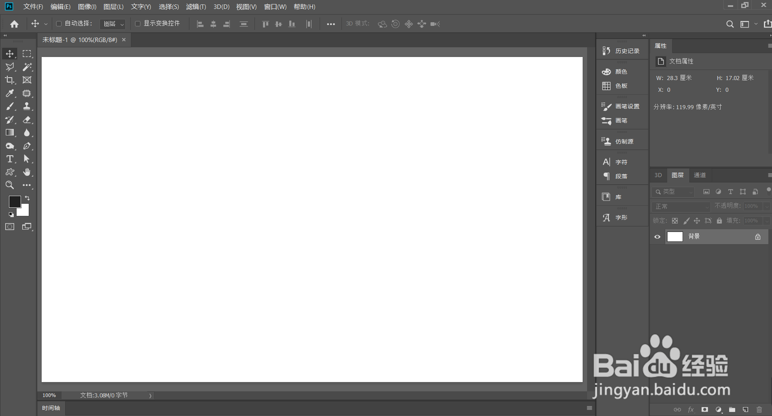Select the Zoom tool
Screen dimensions: 772x416
coord(10,185)
